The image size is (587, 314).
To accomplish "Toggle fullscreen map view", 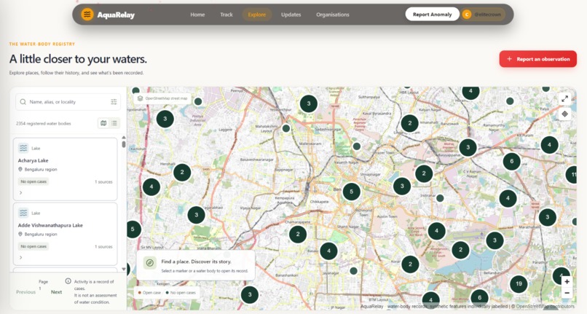I will coord(564,98).
